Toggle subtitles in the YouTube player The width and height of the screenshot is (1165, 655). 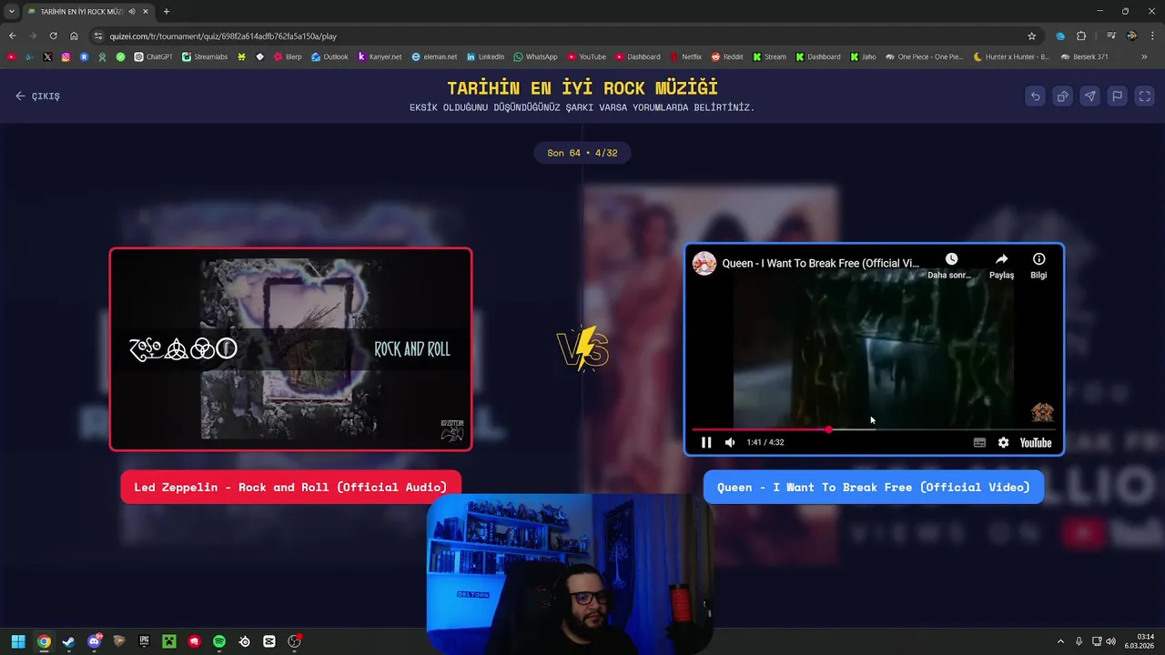[979, 443]
